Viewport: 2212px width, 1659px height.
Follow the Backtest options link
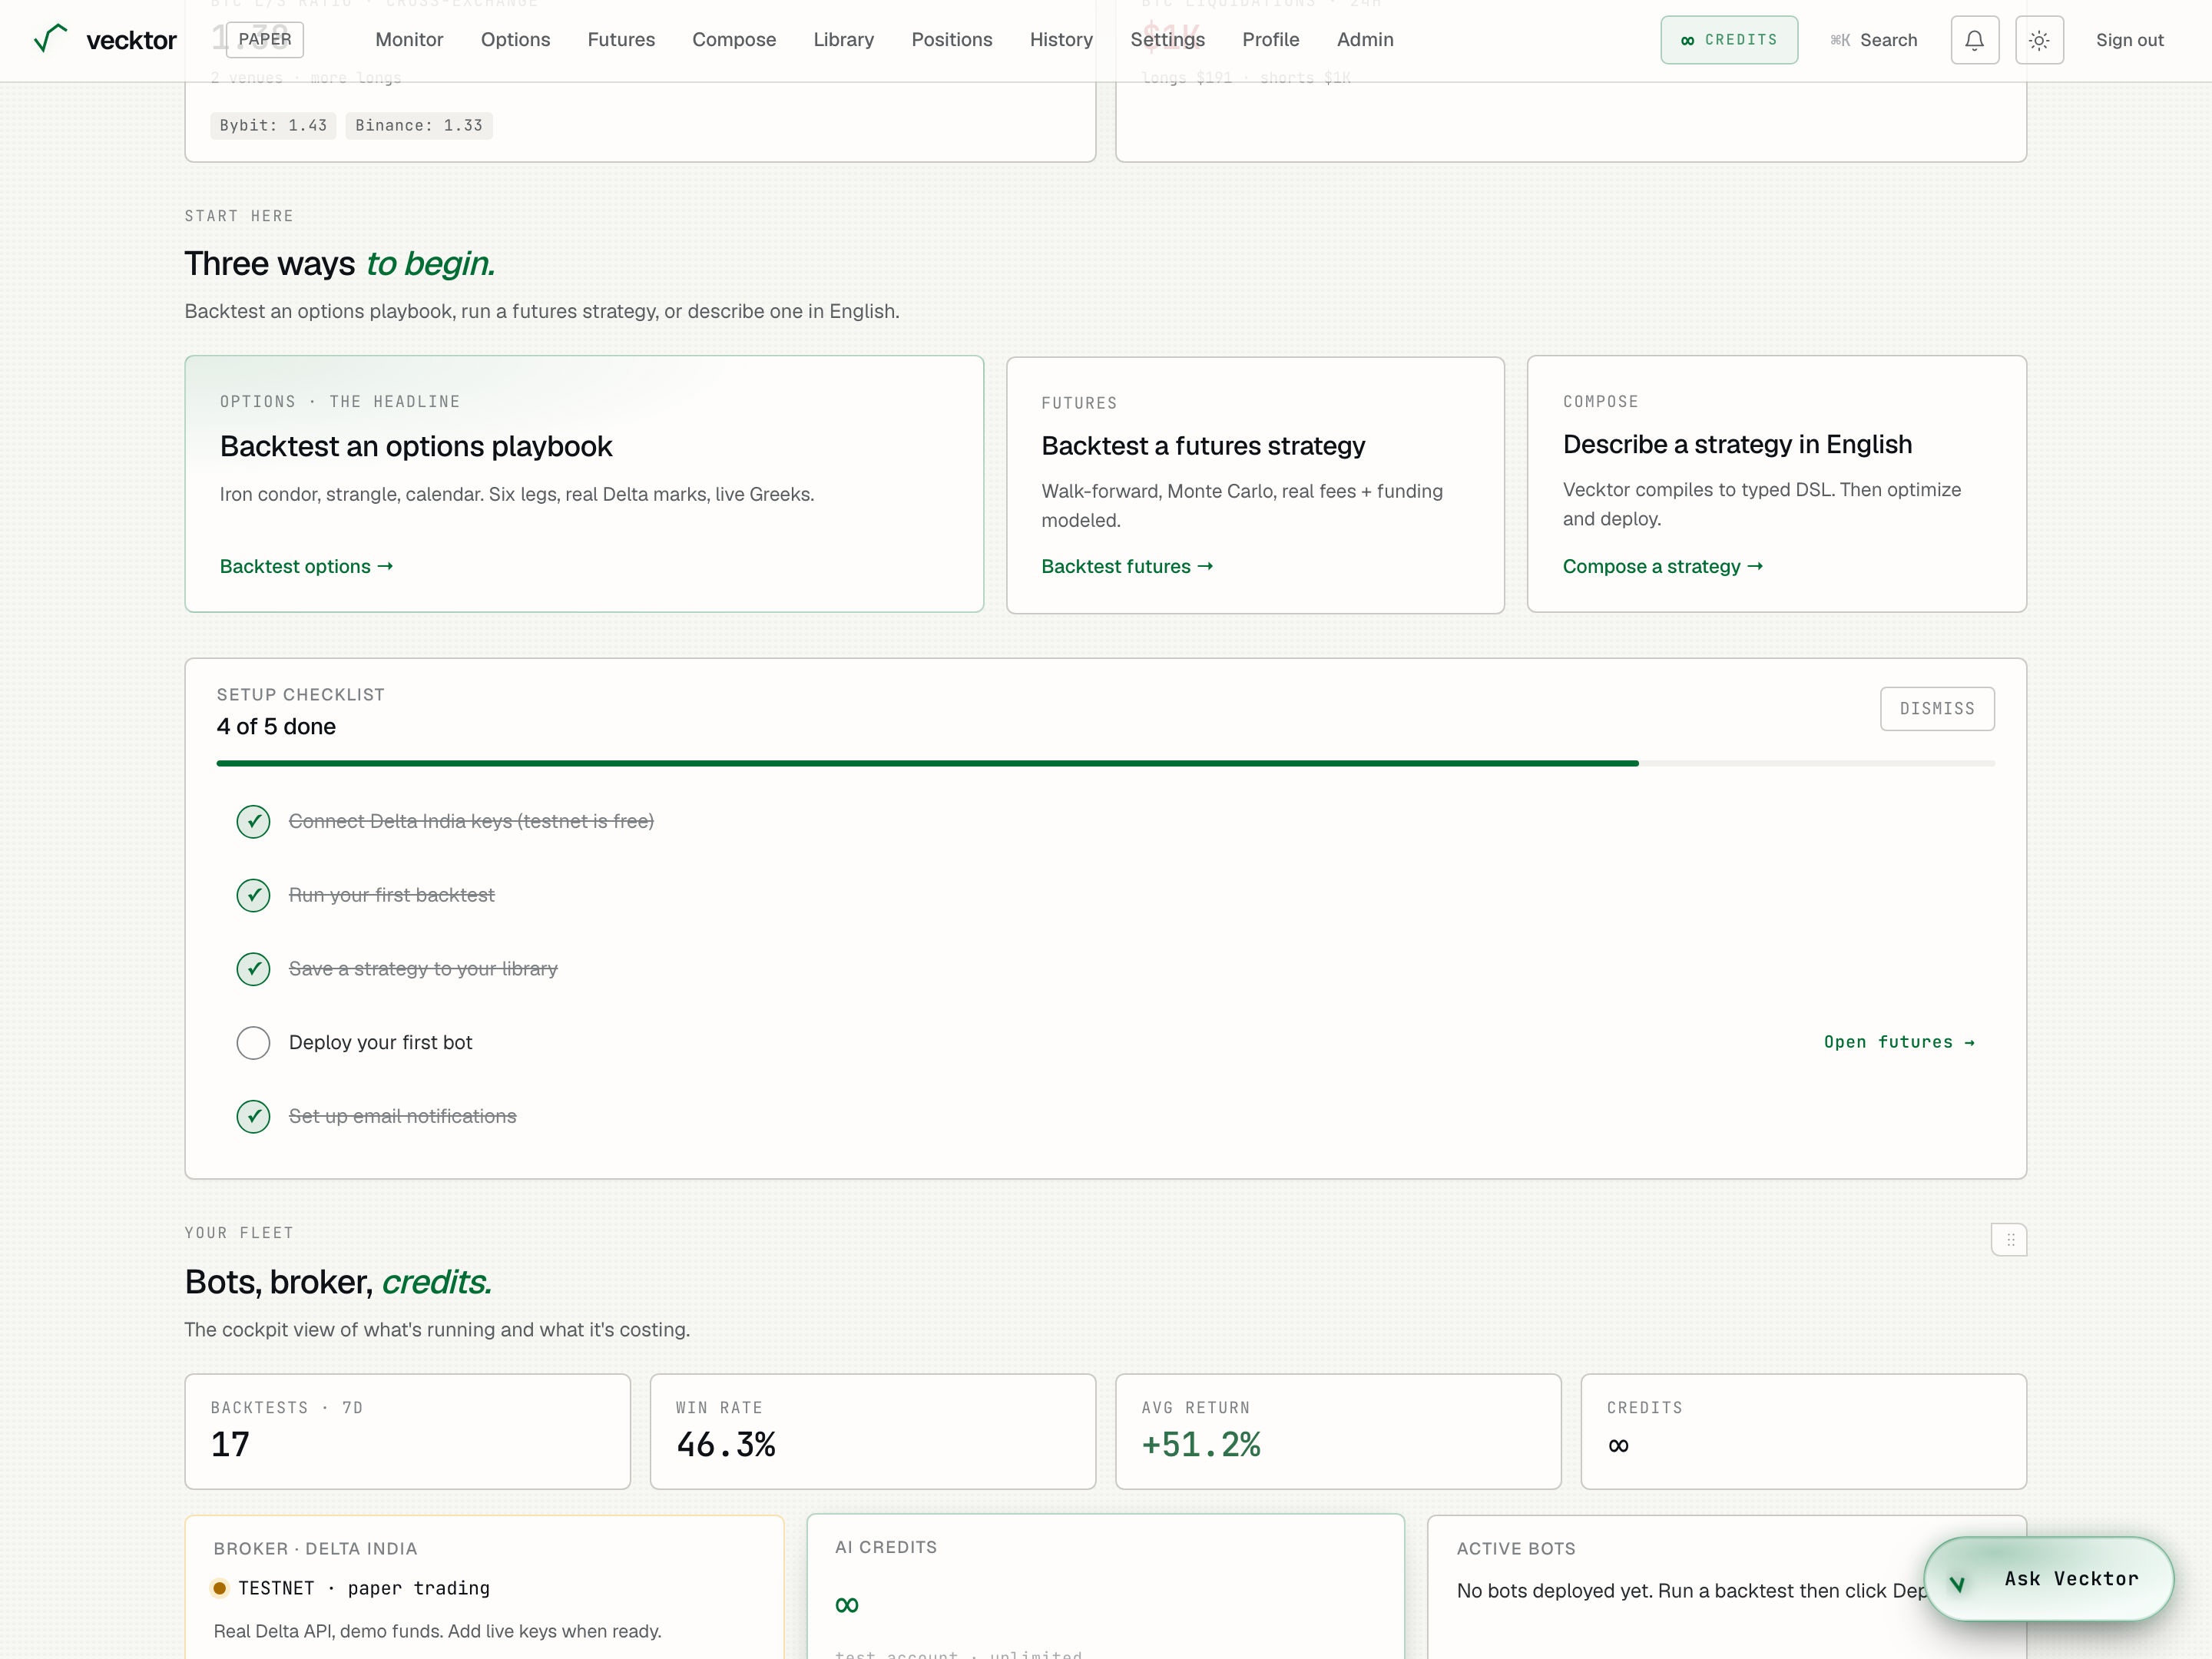pyautogui.click(x=306, y=566)
